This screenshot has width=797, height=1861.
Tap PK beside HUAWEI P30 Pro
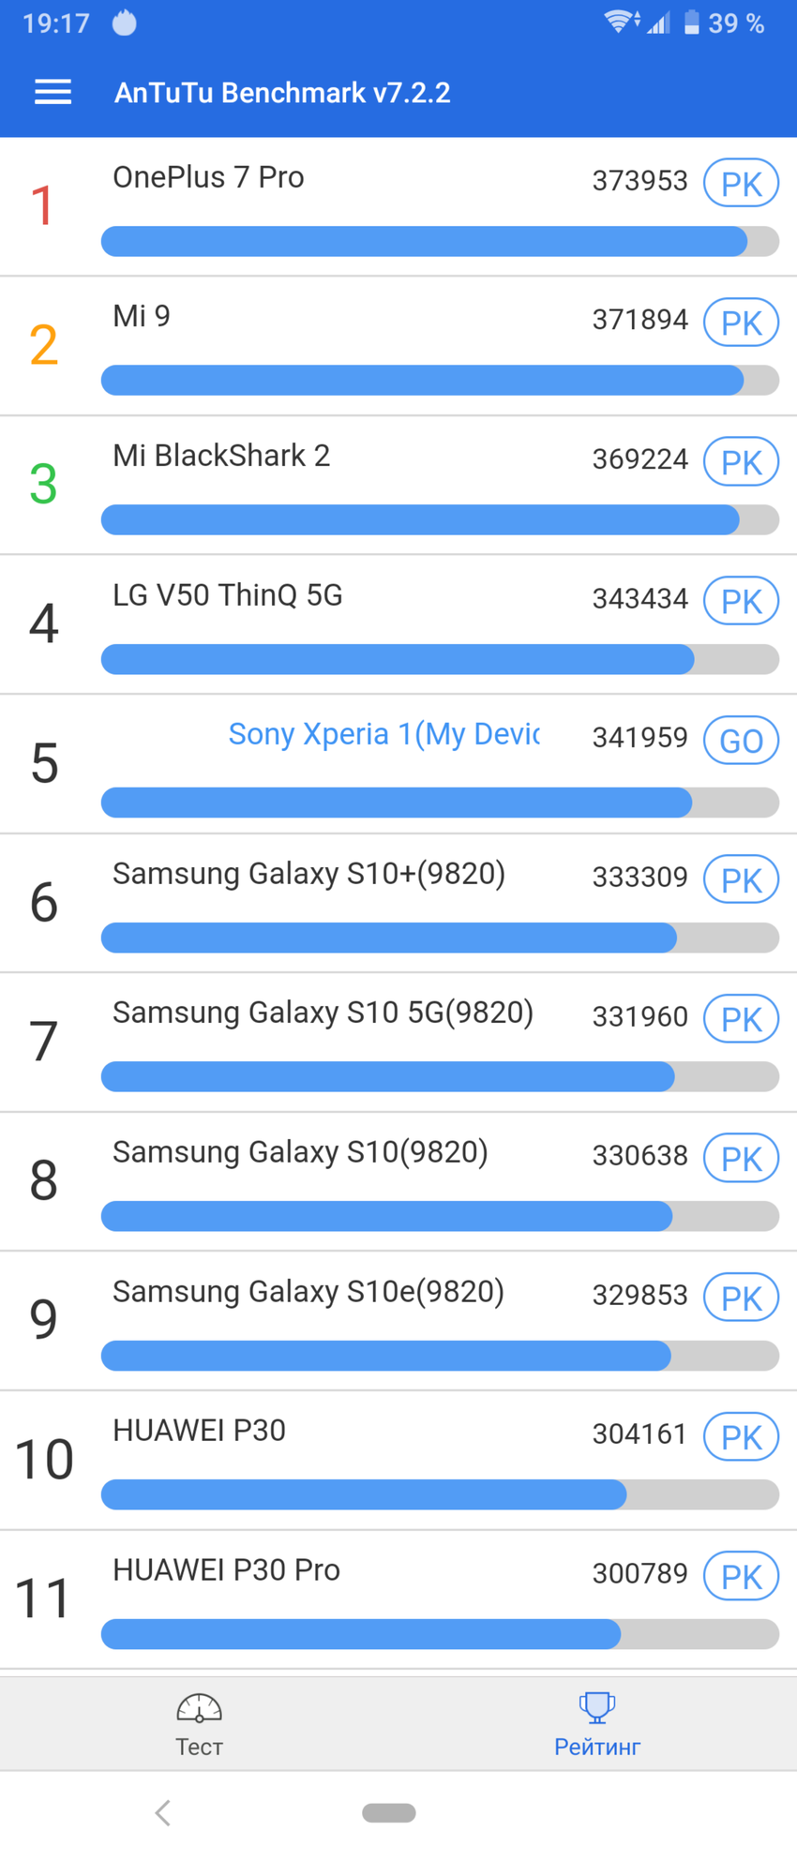coord(741,1577)
